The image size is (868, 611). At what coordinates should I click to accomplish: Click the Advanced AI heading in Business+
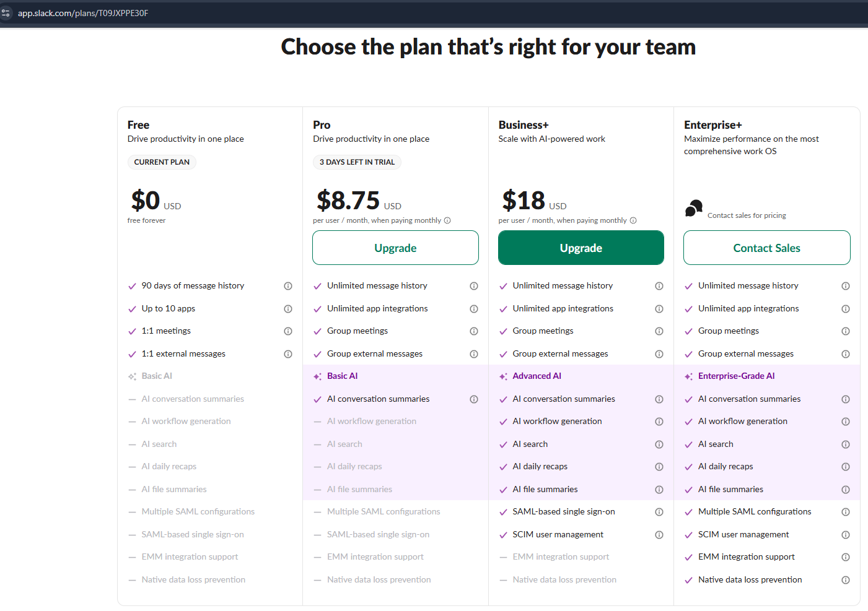pos(537,376)
